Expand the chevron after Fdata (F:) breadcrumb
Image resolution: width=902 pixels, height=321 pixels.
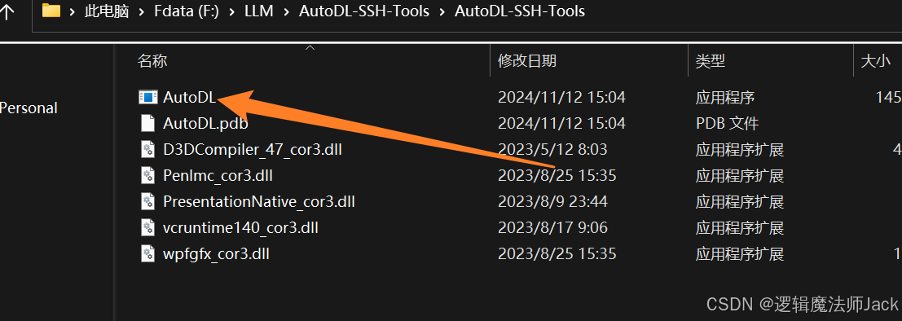coord(232,11)
